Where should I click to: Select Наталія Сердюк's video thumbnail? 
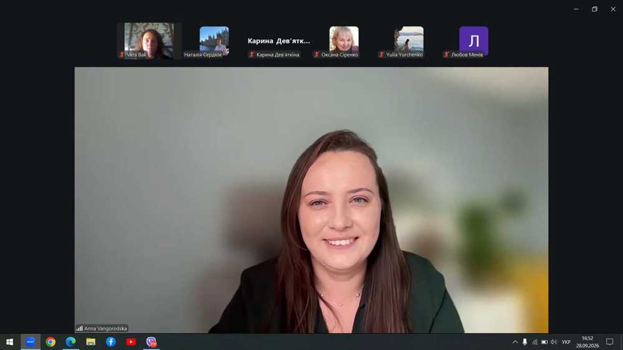(x=214, y=40)
